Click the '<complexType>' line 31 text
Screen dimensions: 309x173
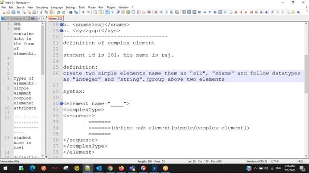(x=84, y=110)
